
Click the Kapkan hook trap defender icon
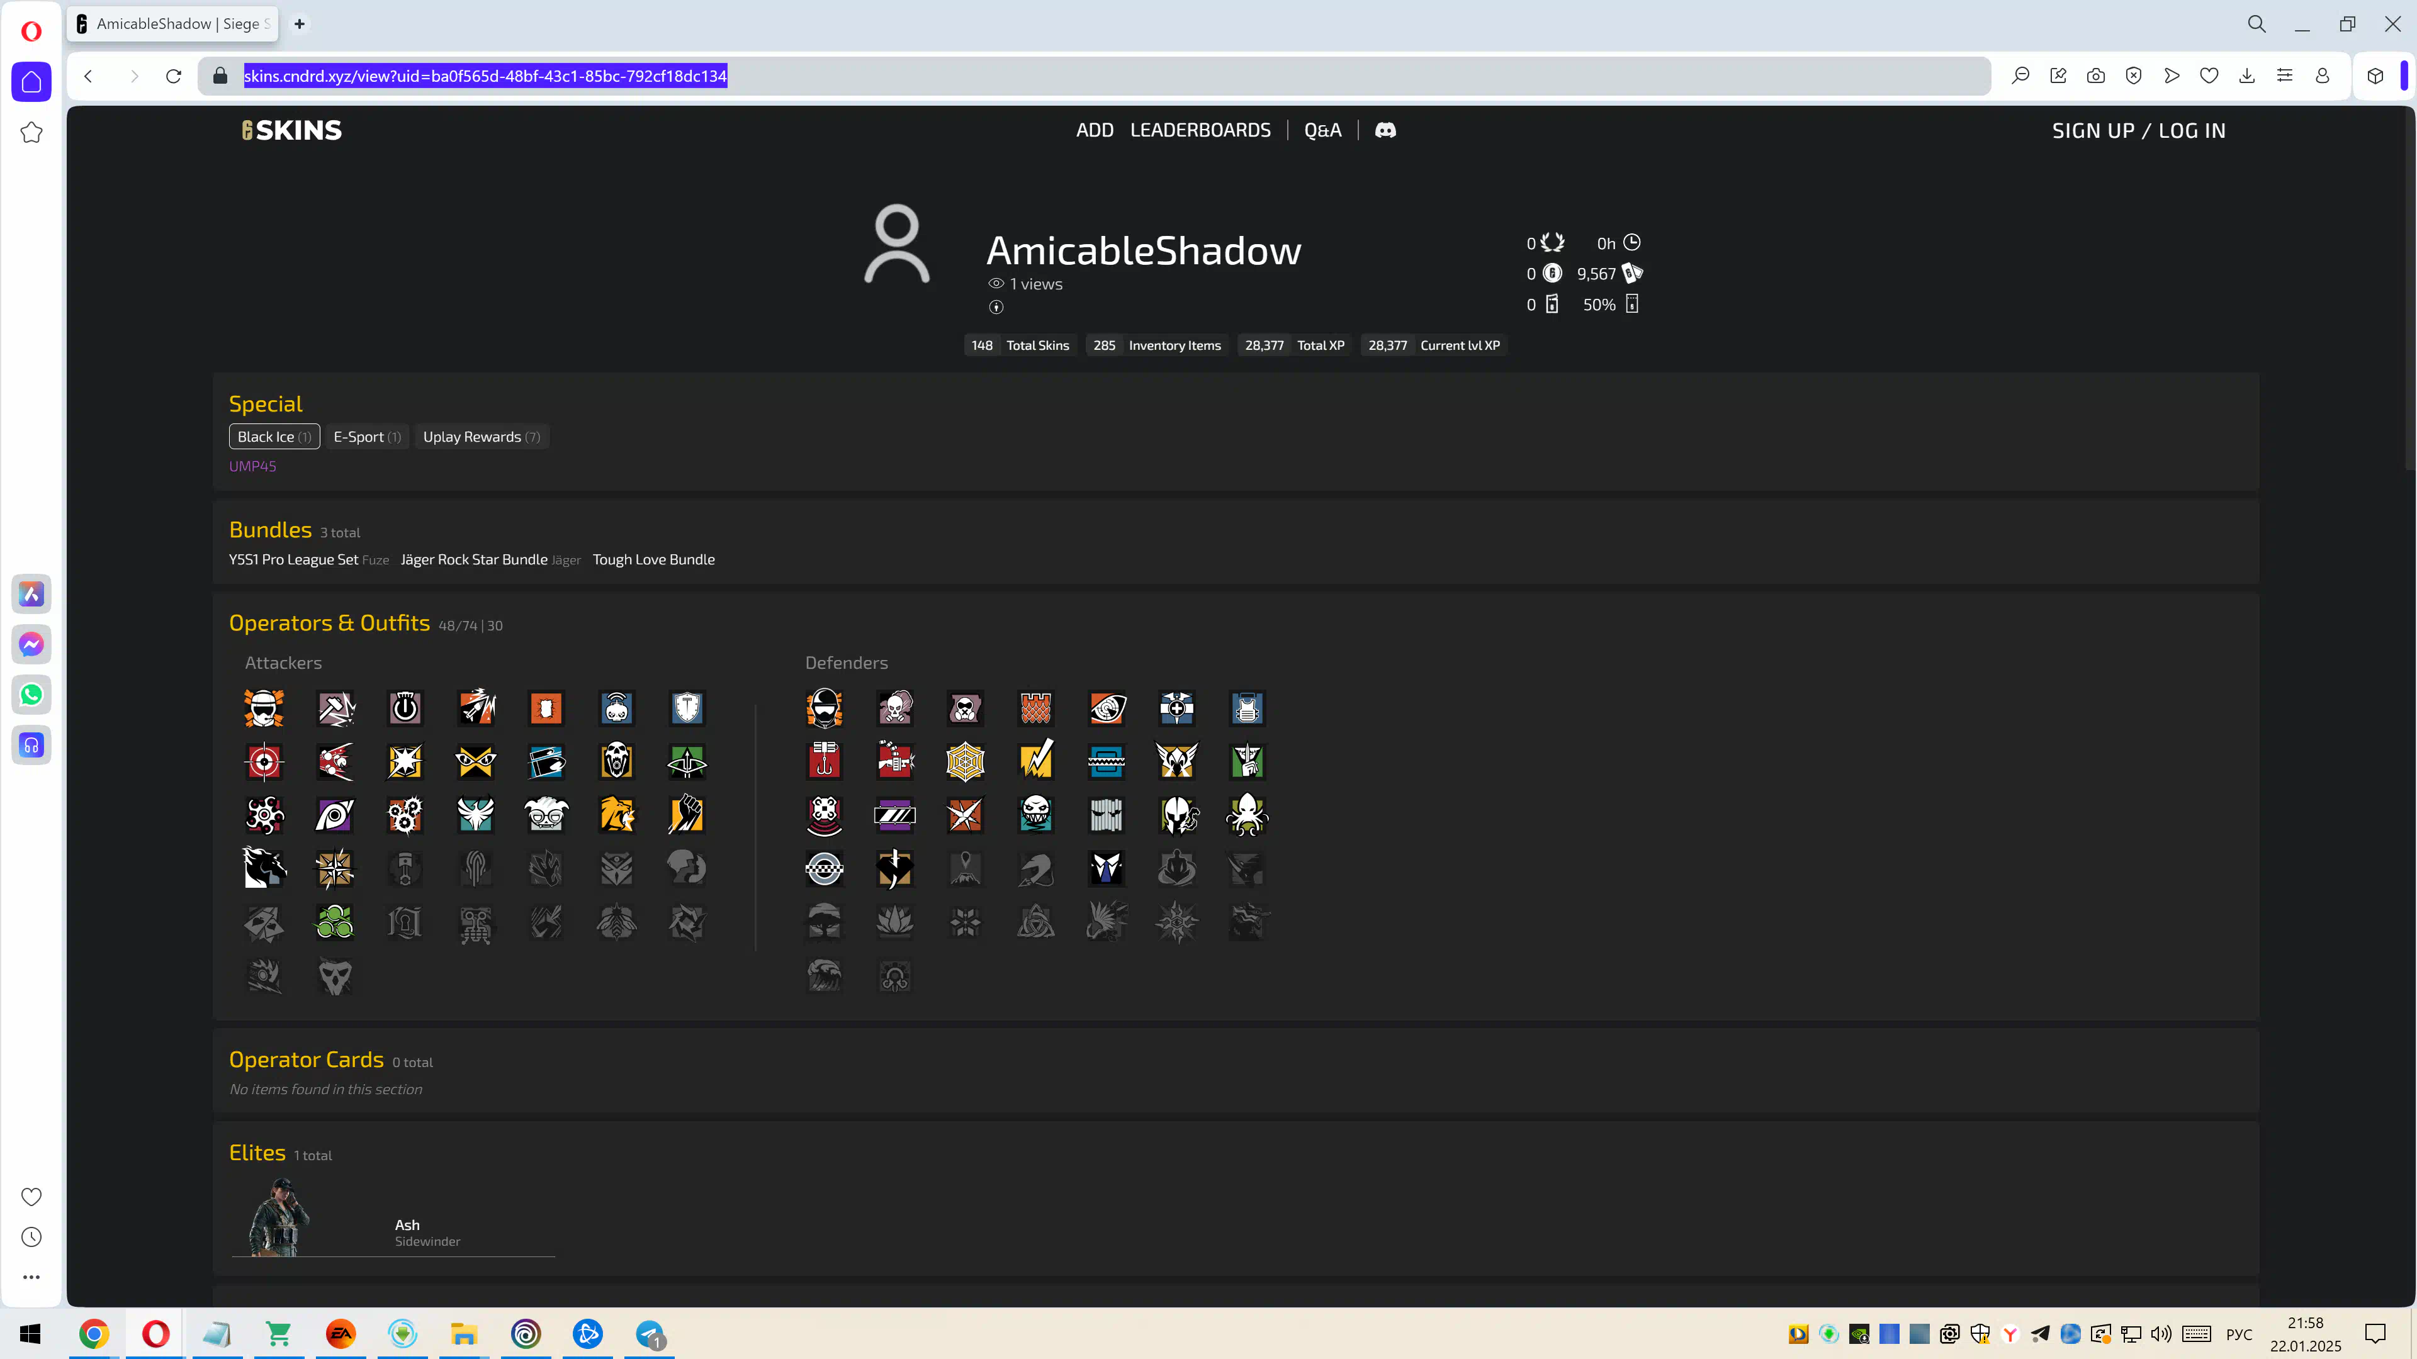(x=825, y=761)
